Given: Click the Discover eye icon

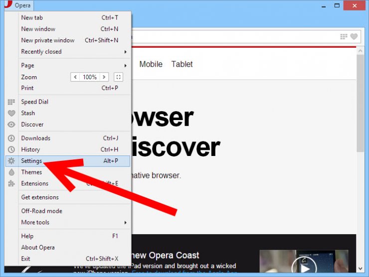Looking at the screenshot, I should (11, 125).
